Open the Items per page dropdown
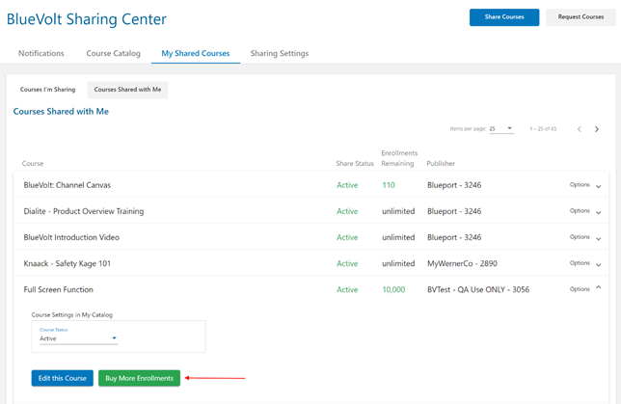Screen dimensions: 621x404 (x=501, y=129)
